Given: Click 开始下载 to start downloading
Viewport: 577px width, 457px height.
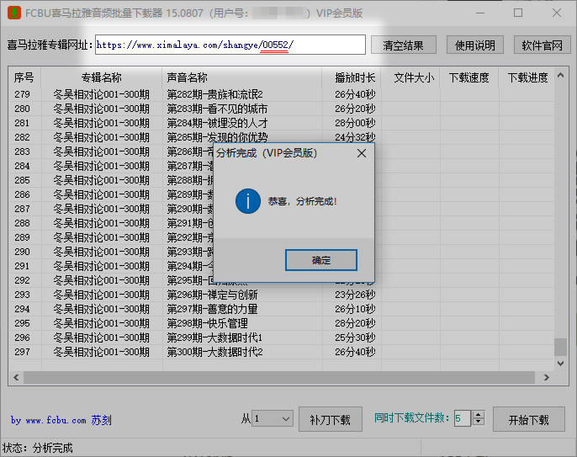Looking at the screenshot, I should (528, 419).
